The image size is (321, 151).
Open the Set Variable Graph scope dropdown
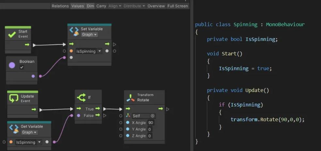coord(89,35)
